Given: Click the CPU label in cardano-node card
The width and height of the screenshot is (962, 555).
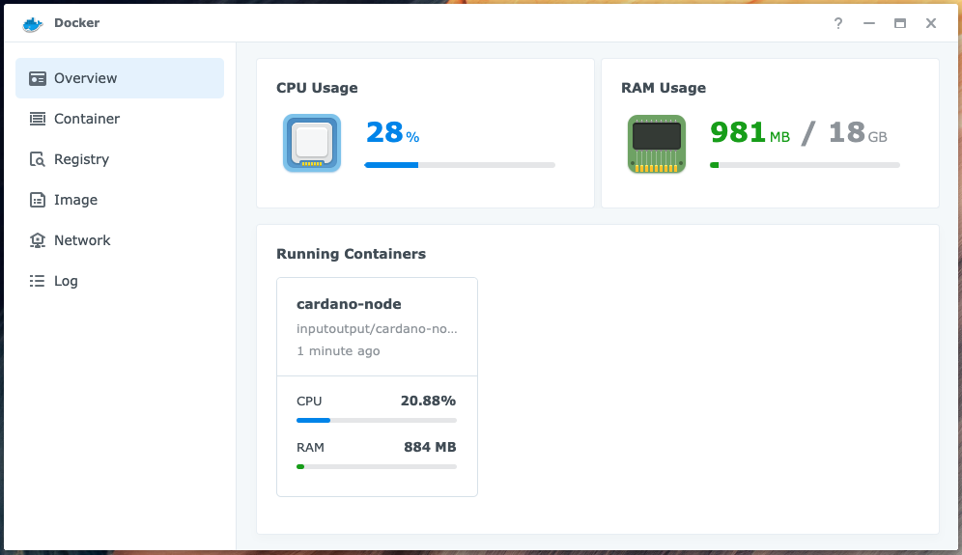Looking at the screenshot, I should pos(309,402).
